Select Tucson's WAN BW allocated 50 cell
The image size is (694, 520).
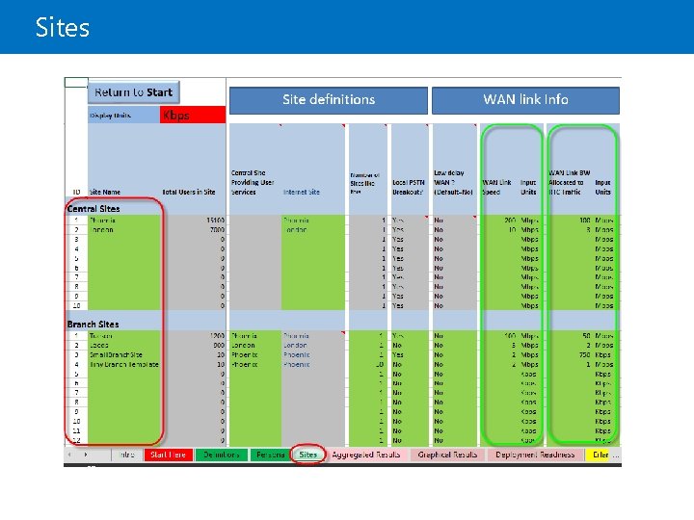(570, 336)
